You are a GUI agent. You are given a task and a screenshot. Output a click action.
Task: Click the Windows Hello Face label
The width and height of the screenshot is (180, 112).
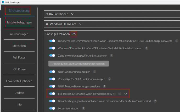[x=63, y=24]
